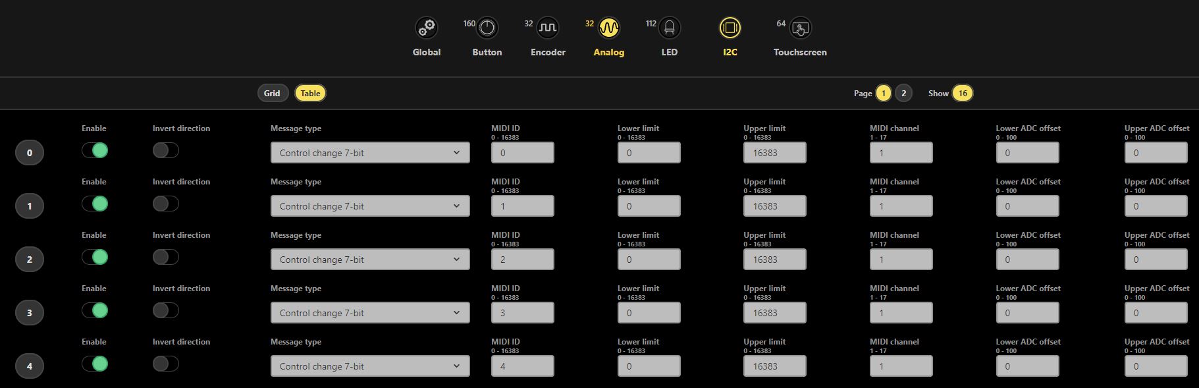
Task: Click the Show 16 rows button
Action: 962,94
